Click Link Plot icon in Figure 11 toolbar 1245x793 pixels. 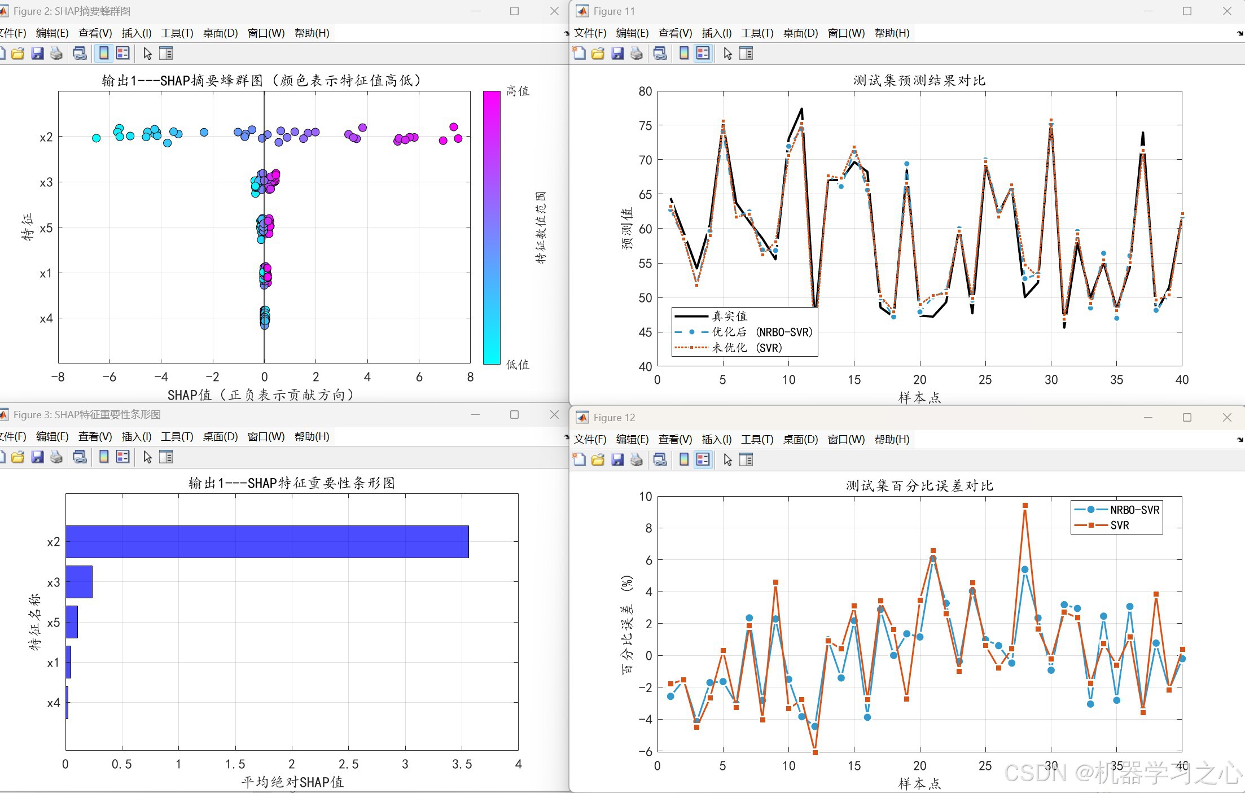point(660,54)
